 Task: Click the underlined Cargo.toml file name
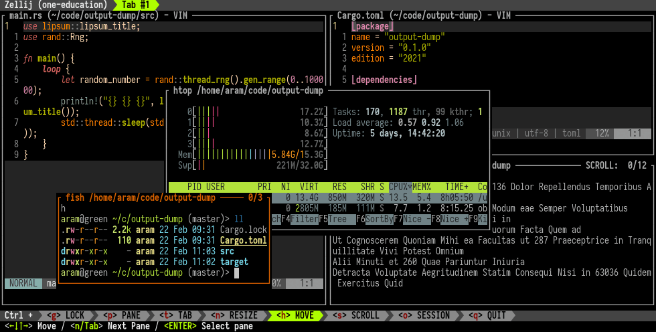coord(244,240)
